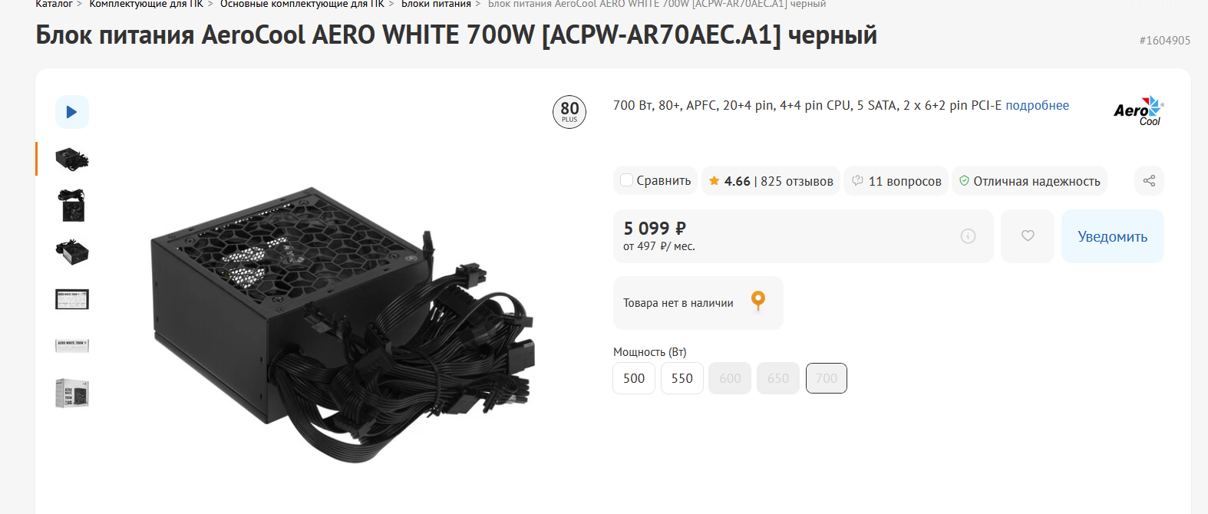The image size is (1208, 514).
Task: Select the 700 W power option
Action: [827, 378]
